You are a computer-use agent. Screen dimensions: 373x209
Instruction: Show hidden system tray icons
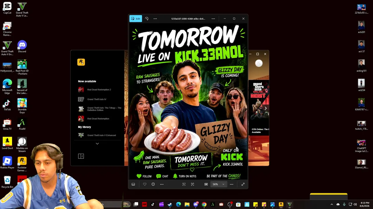[332, 205]
